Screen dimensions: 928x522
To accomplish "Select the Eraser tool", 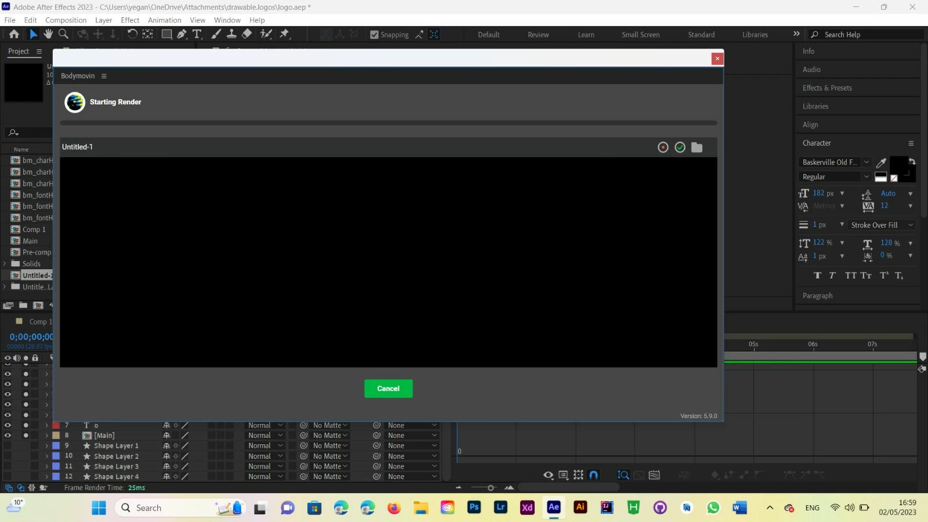I will pyautogui.click(x=247, y=34).
